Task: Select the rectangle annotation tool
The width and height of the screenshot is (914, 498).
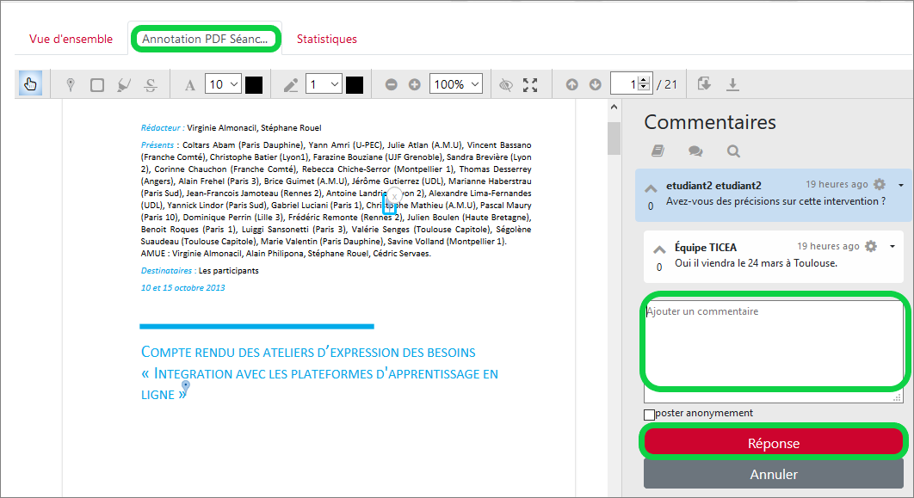Action: pyautogui.click(x=97, y=84)
